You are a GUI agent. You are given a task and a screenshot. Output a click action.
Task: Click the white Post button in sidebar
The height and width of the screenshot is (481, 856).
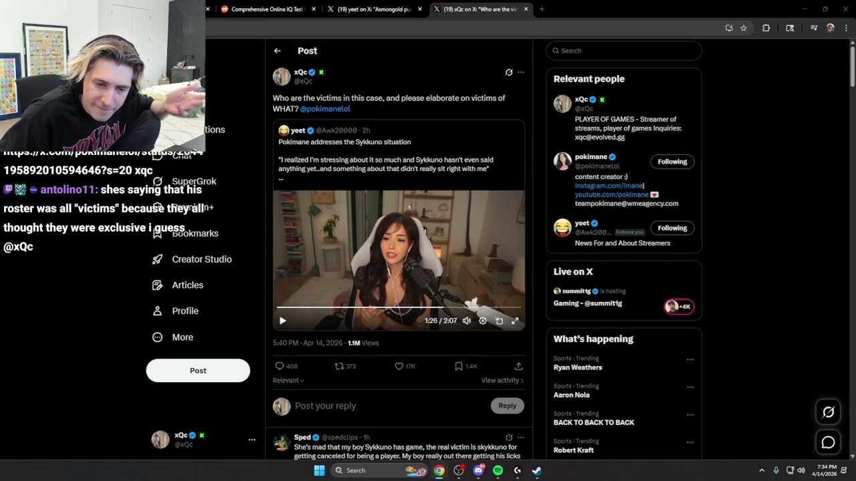click(198, 370)
